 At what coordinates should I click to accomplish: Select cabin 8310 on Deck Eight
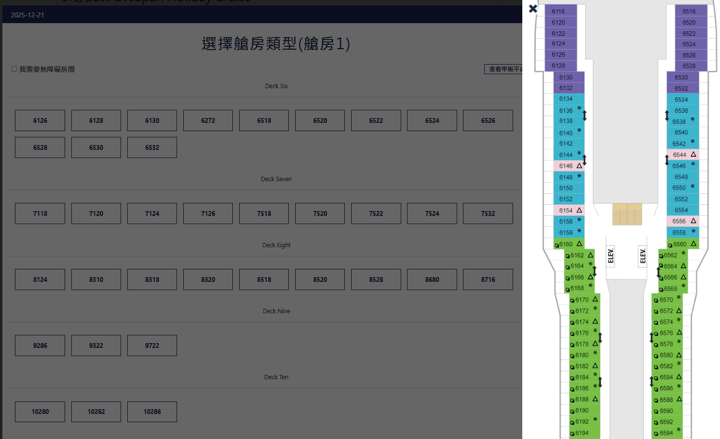tap(96, 279)
